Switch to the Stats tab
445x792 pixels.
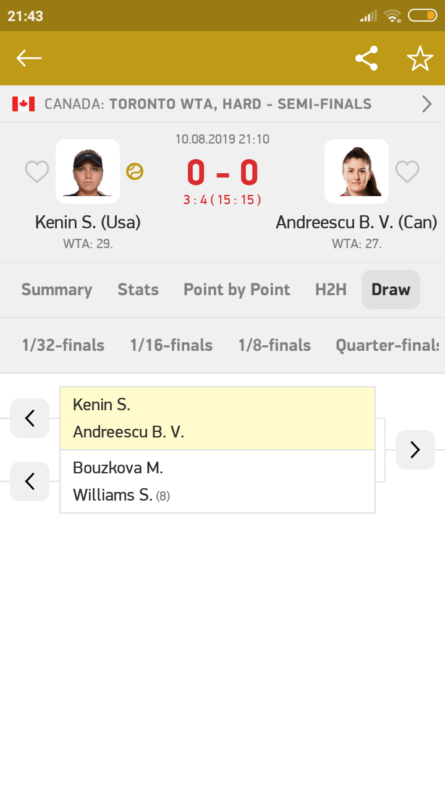[138, 289]
